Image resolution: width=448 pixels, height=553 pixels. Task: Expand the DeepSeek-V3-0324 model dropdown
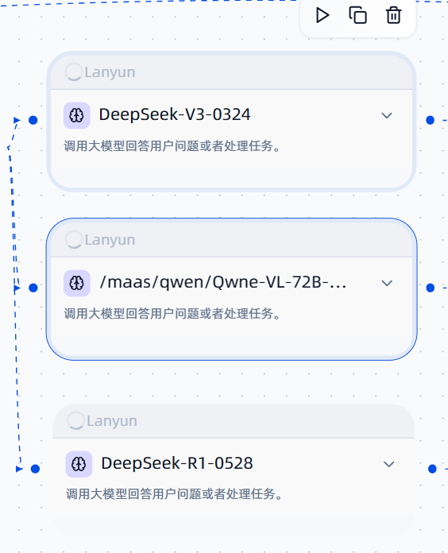point(387,115)
